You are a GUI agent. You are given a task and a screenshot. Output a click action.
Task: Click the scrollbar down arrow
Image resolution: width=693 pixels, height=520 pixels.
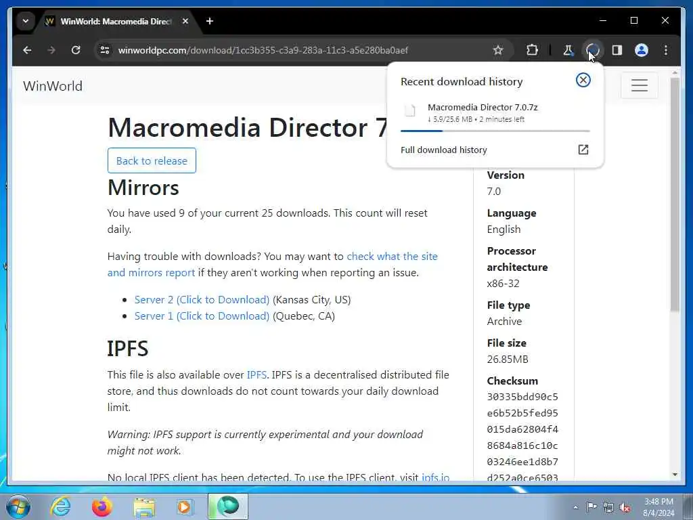click(675, 475)
